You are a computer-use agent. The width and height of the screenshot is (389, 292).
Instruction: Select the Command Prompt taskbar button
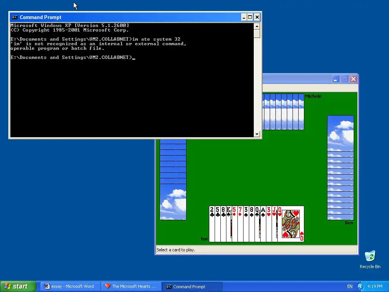[x=192, y=287]
